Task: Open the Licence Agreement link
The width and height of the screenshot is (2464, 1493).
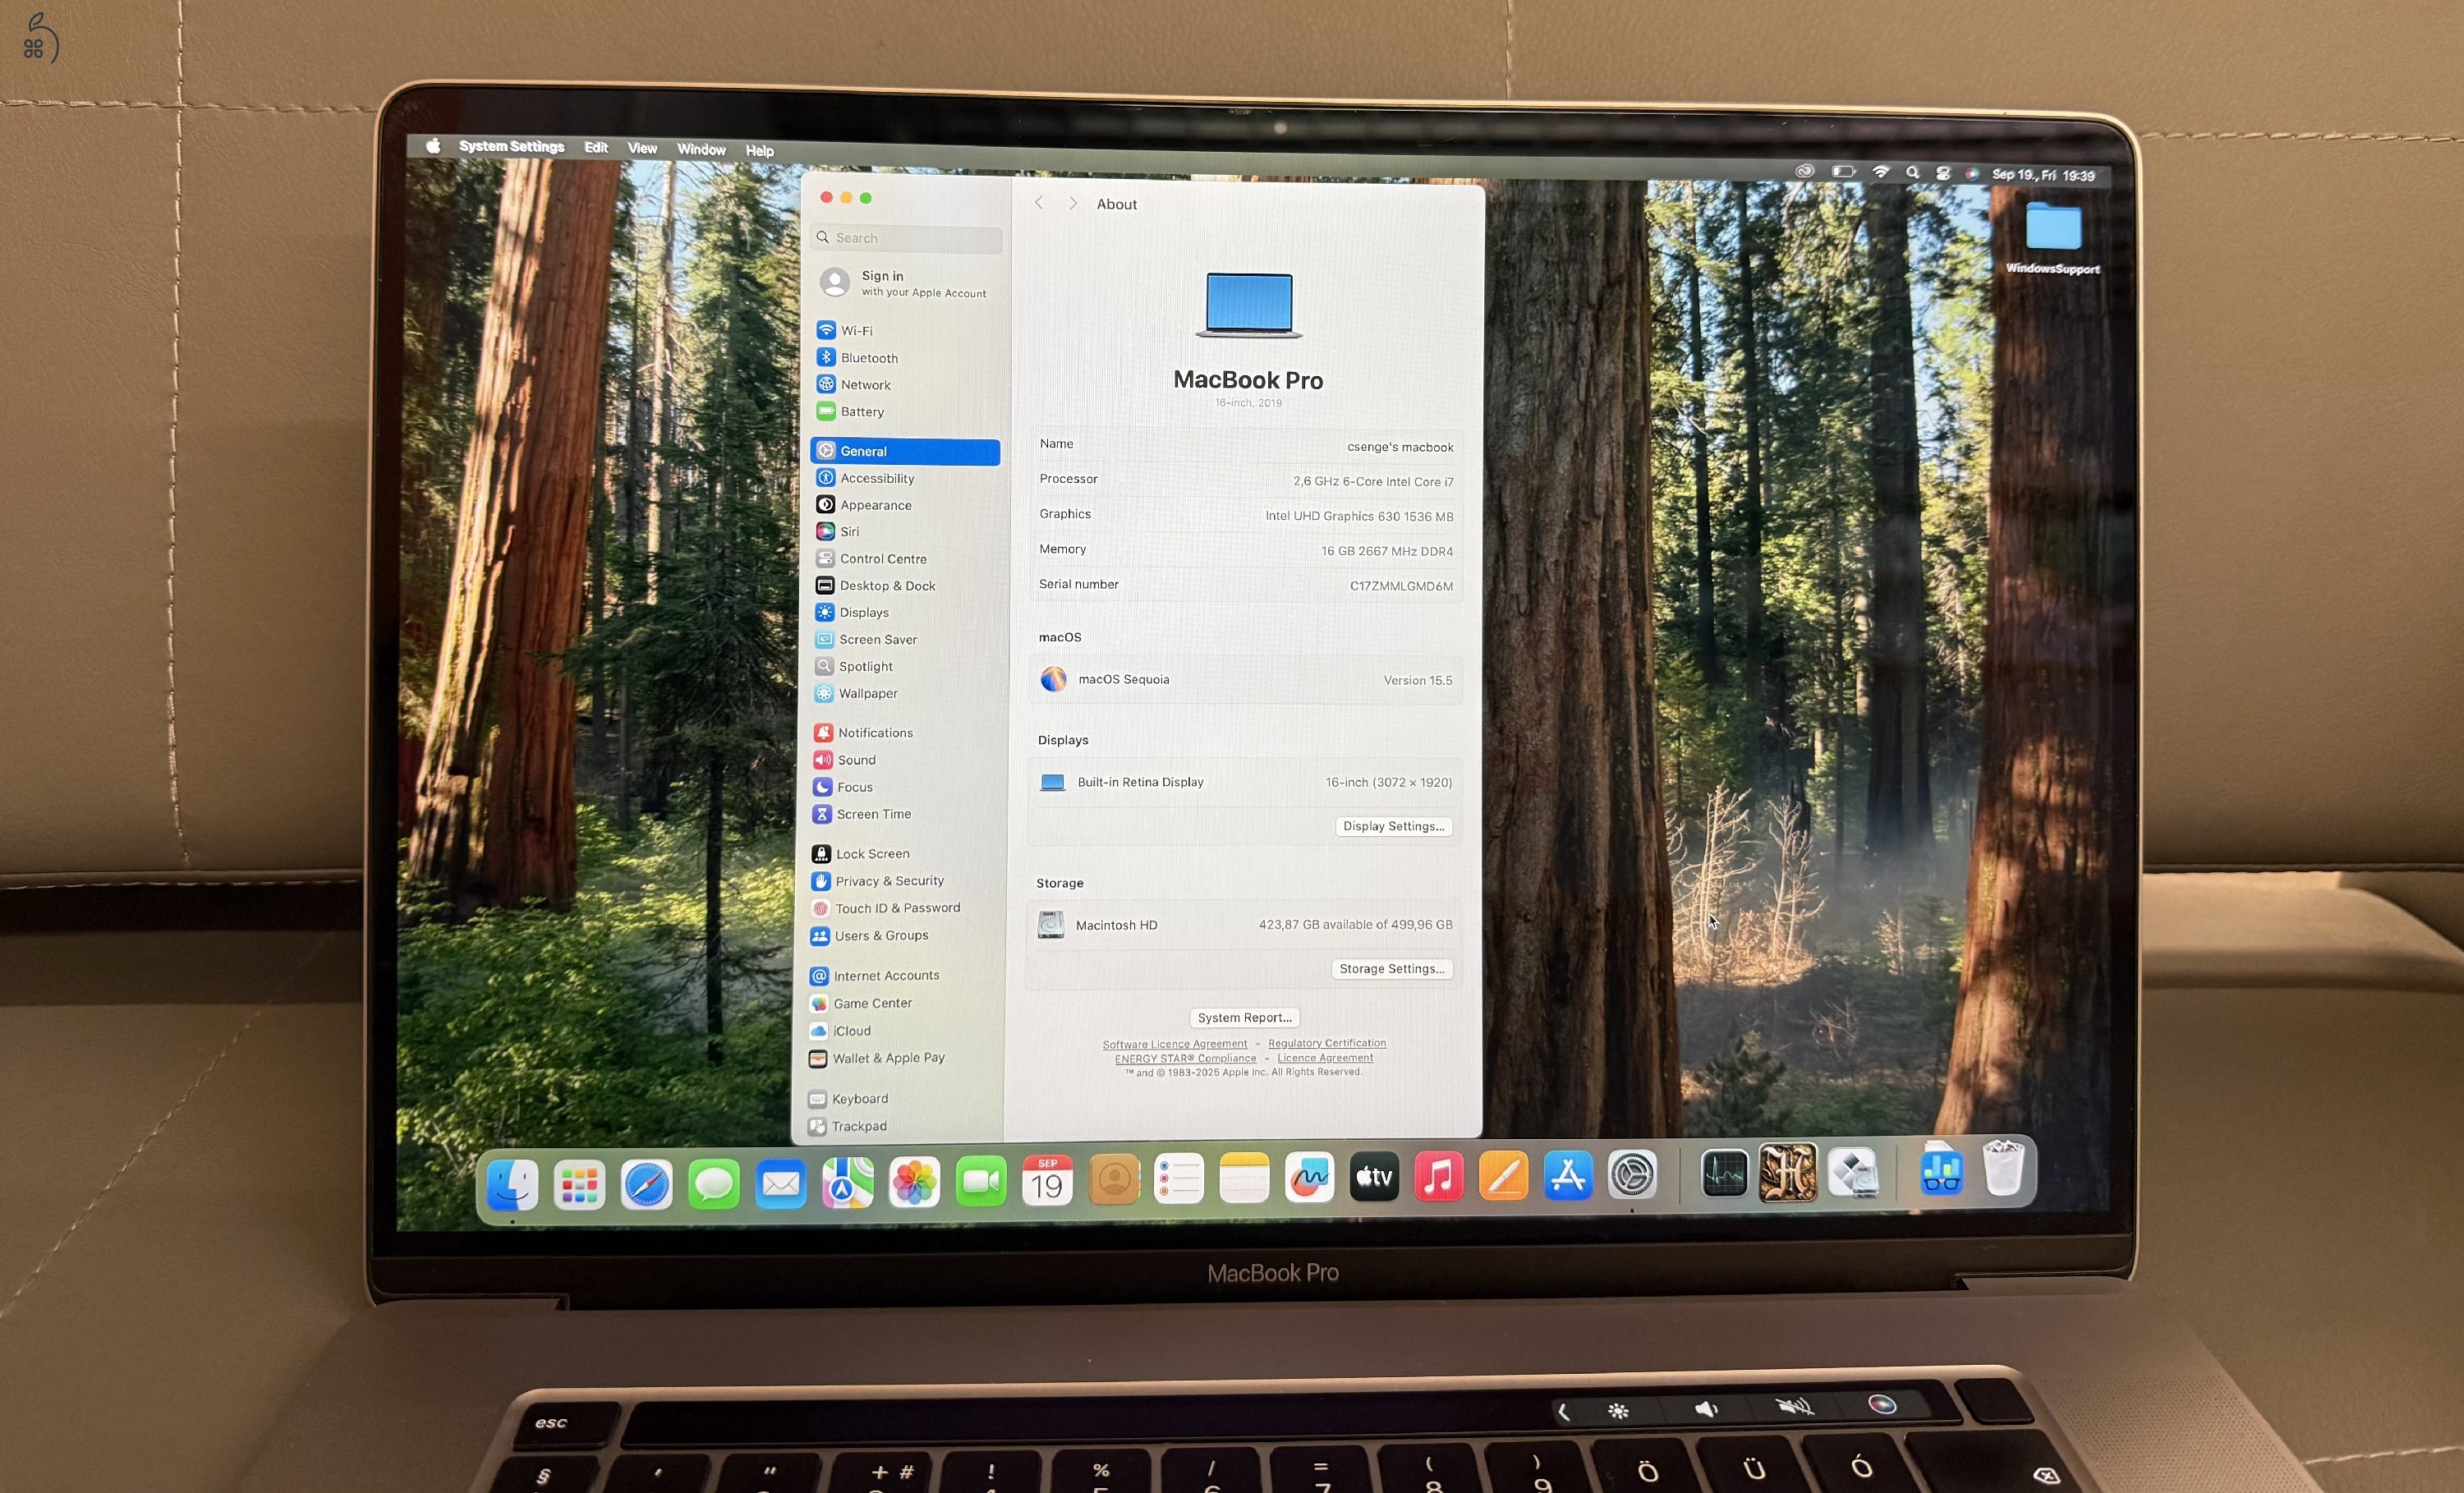Action: [1325, 1057]
